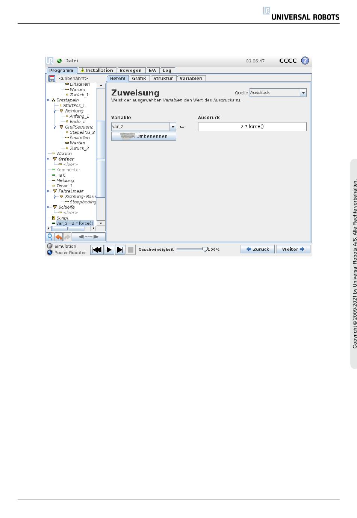Click the green status globe next to Datei
Image resolution: width=357 pixels, height=518 pixels.
pos(59,61)
